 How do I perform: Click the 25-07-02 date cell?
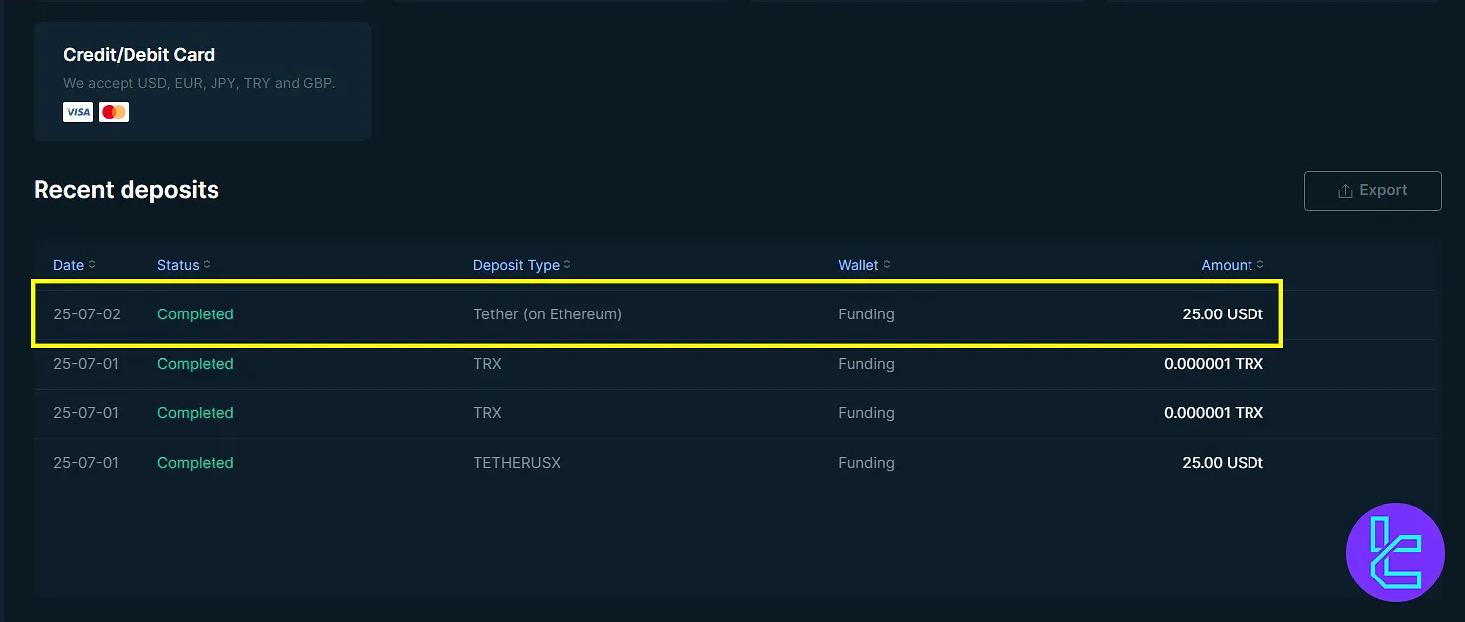(x=87, y=314)
